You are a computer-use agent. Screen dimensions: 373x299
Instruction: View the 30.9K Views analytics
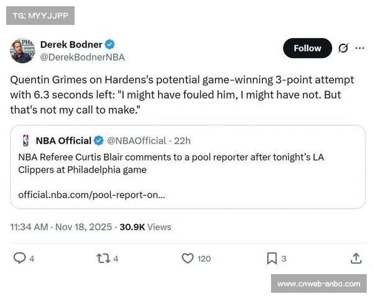click(x=145, y=227)
